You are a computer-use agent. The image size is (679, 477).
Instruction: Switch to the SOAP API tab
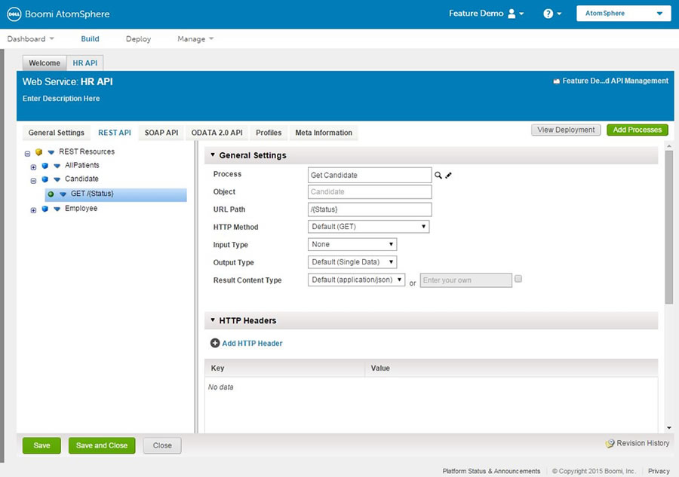pos(161,133)
